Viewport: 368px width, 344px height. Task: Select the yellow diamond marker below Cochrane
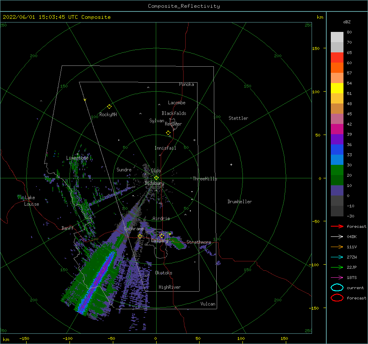[140, 236]
